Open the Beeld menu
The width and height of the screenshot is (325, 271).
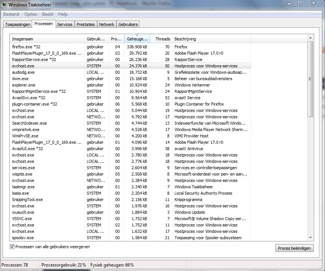click(47, 14)
